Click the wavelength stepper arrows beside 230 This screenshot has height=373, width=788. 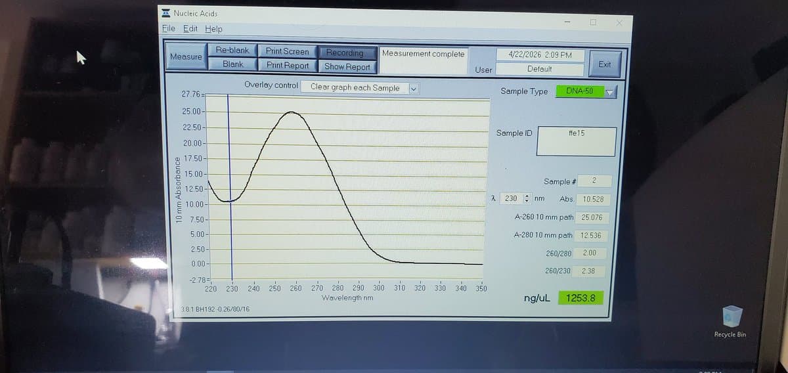[525, 198]
